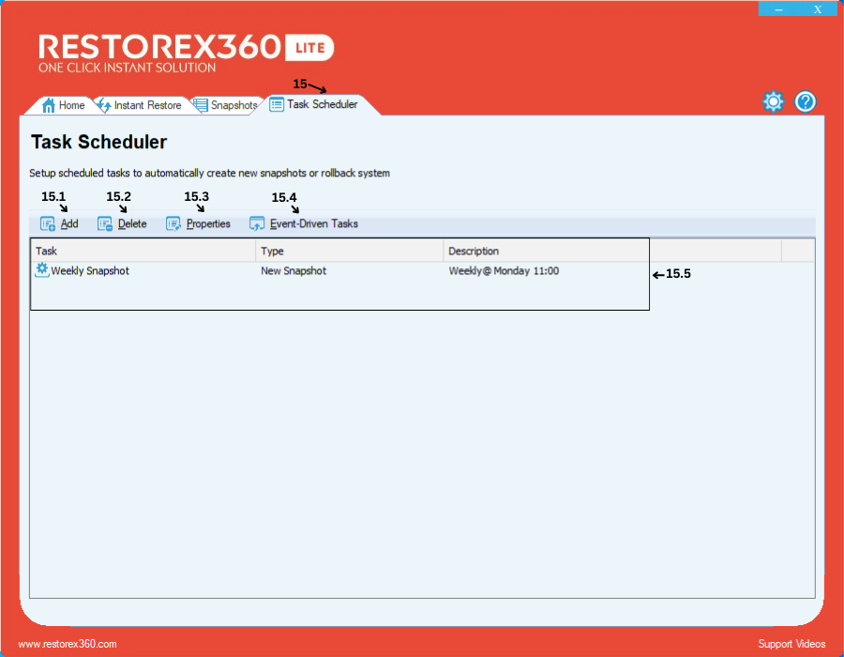Click the Home tab house icon
Screen dimensions: 844x657
[x=49, y=105]
